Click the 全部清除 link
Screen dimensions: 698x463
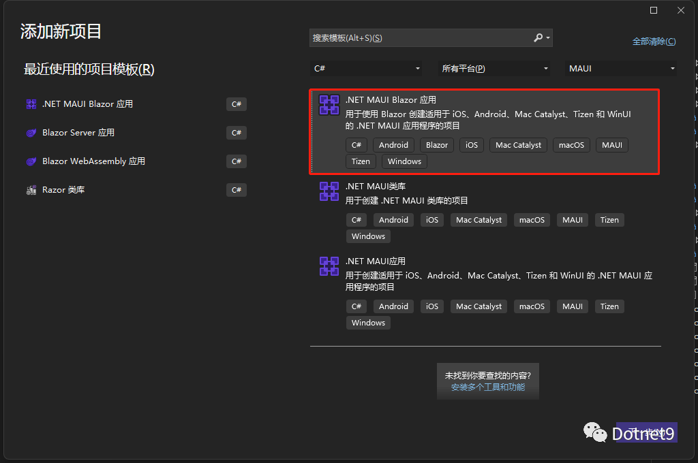click(x=654, y=42)
